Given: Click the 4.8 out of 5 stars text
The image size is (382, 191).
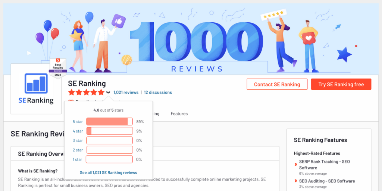Looking at the screenshot, I should pos(109,110).
